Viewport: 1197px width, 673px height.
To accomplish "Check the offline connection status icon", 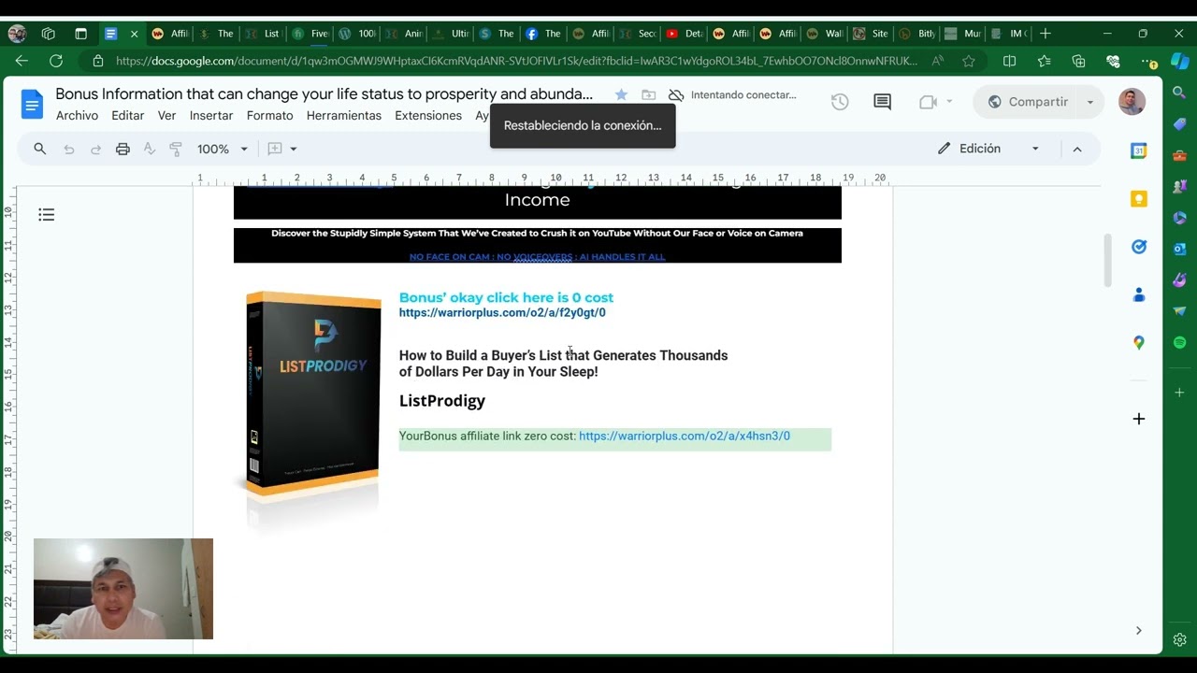I will point(676,94).
